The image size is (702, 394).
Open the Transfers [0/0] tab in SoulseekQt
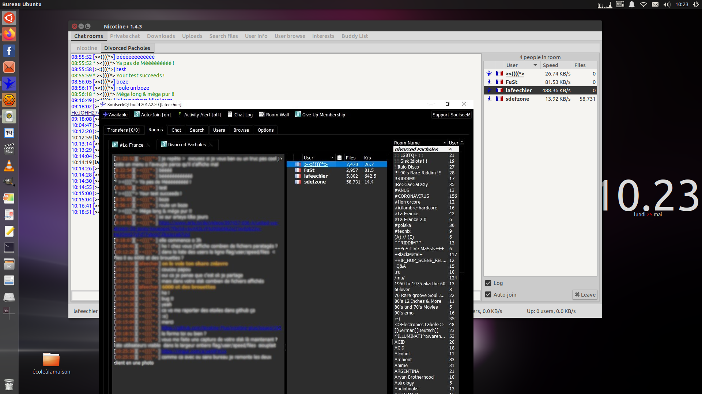pyautogui.click(x=123, y=130)
